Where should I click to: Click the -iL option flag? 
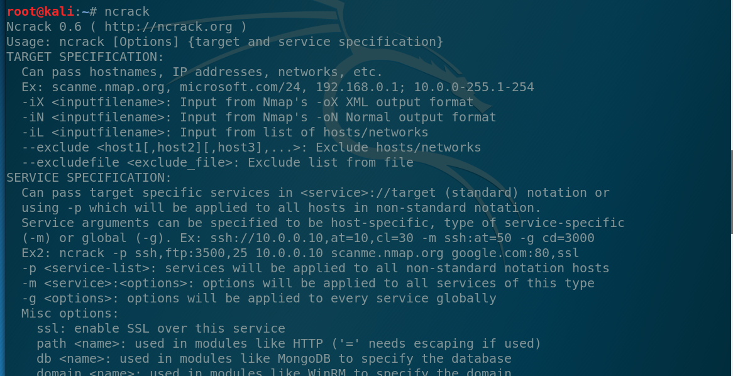coord(33,132)
